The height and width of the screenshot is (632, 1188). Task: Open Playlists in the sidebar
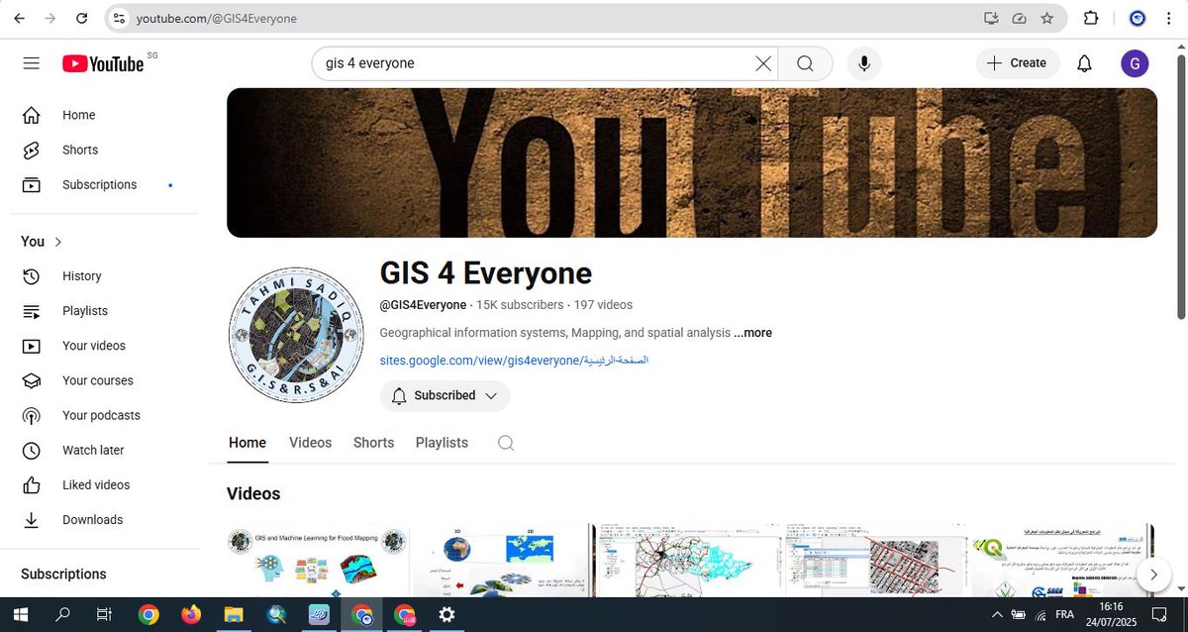(x=104, y=311)
